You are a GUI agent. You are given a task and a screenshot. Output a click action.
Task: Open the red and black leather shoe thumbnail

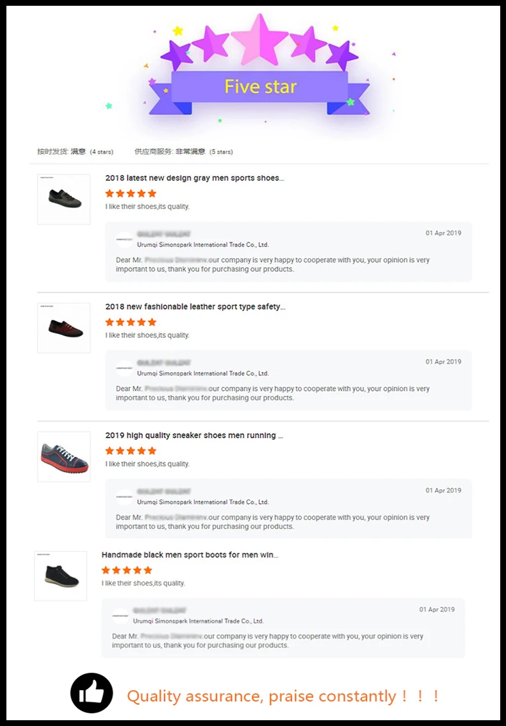pyautogui.click(x=64, y=328)
